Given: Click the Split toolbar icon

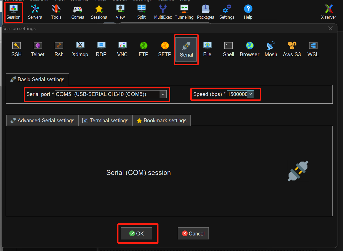Looking at the screenshot, I should pyautogui.click(x=142, y=12).
